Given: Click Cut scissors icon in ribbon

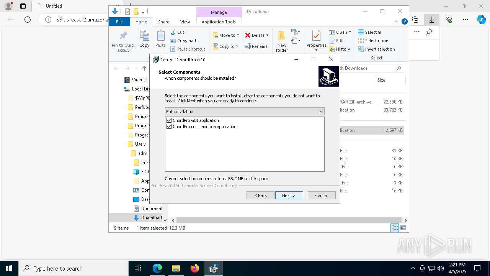Looking at the screenshot, I should tap(173, 32).
